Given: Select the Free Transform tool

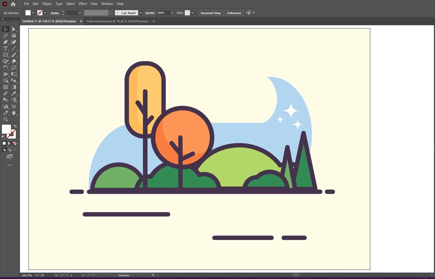Looking at the screenshot, I should (14, 74).
